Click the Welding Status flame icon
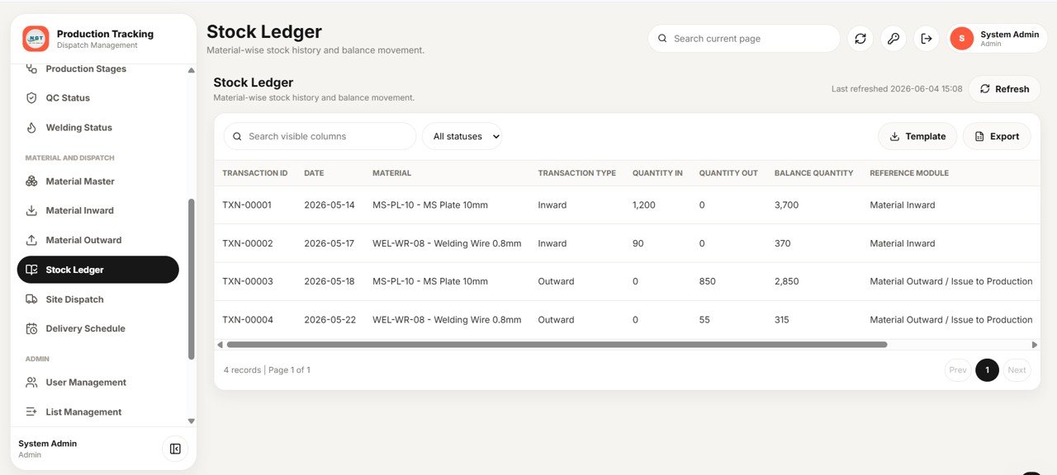This screenshot has height=475, width=1057. click(x=31, y=128)
